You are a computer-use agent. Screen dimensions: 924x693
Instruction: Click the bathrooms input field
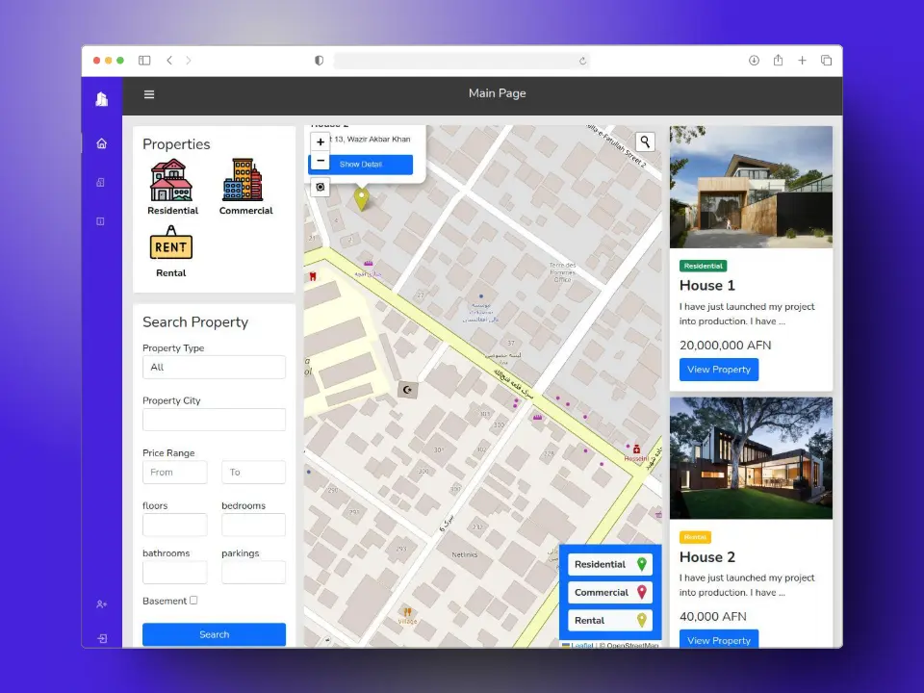(x=175, y=572)
